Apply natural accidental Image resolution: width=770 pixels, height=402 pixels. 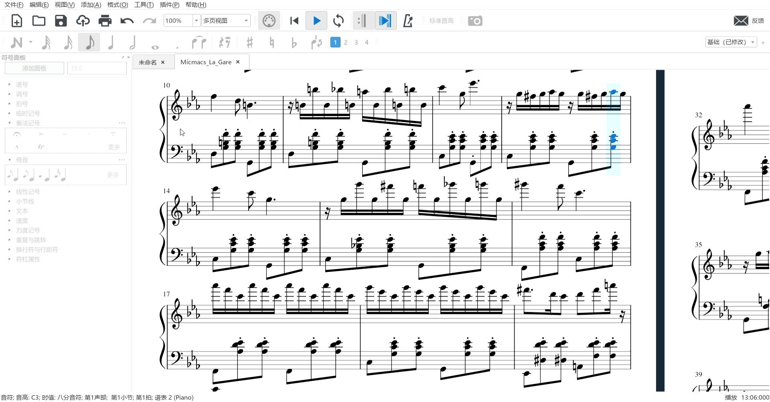click(x=272, y=42)
